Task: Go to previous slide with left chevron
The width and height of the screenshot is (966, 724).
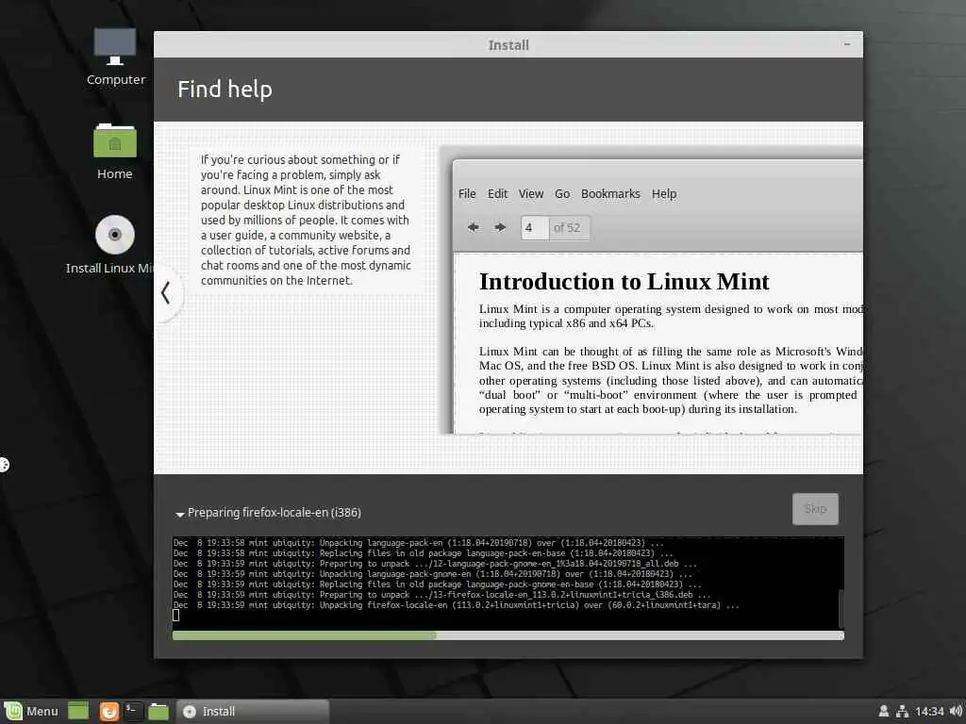Action: click(x=165, y=292)
